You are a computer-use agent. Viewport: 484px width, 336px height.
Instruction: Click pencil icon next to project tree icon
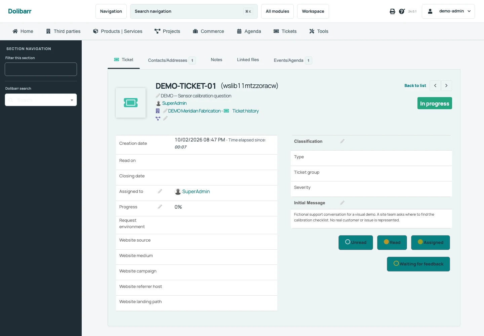[165, 118]
